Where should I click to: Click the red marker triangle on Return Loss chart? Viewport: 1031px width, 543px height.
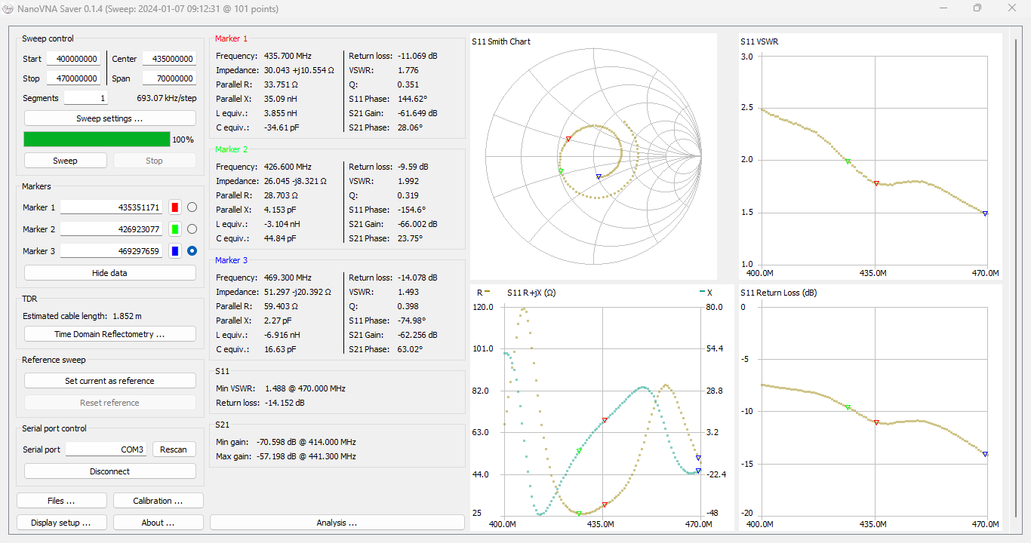pos(876,422)
